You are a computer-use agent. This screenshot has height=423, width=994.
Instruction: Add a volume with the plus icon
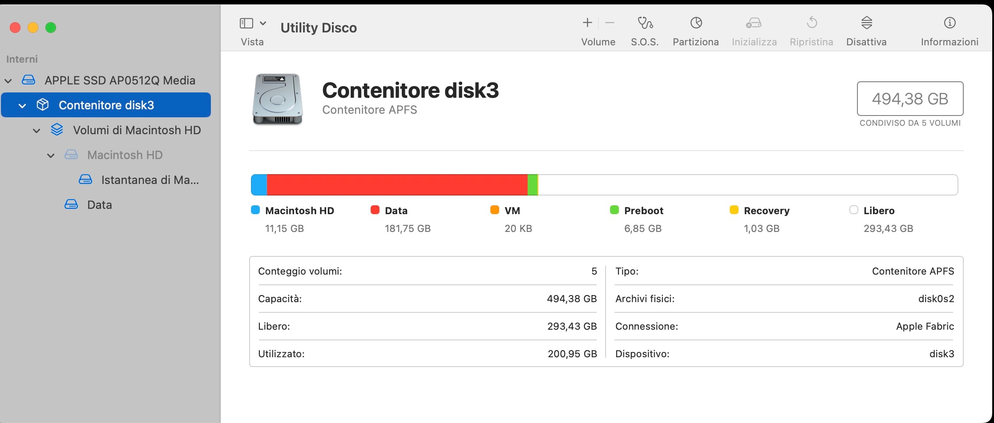(x=587, y=23)
